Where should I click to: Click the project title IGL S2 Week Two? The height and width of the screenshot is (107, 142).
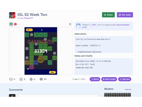pyautogui.click(x=32, y=15)
